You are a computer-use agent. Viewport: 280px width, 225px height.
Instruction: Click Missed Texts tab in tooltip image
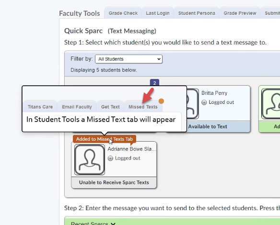click(143, 107)
